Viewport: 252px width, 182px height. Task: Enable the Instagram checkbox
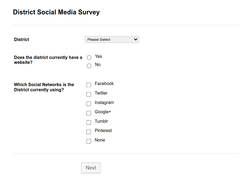tap(89, 103)
